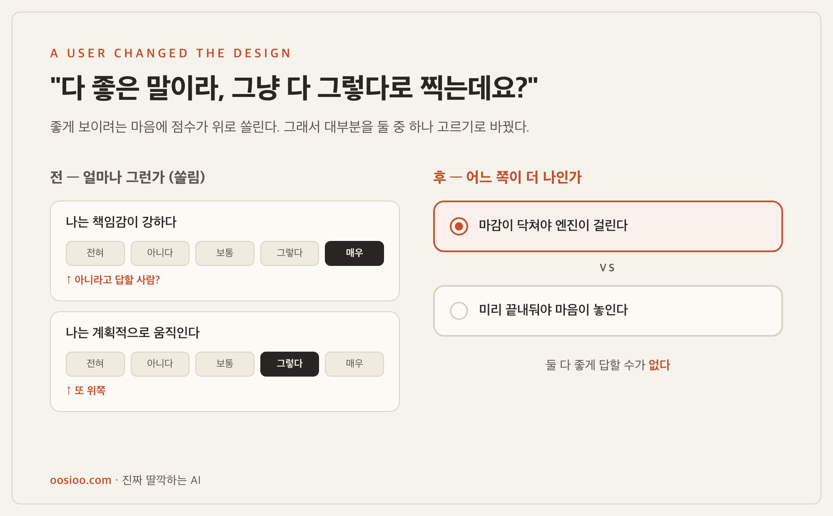Click the ↑ 아니라고 답할 사람? note
The height and width of the screenshot is (516, 833).
click(113, 280)
